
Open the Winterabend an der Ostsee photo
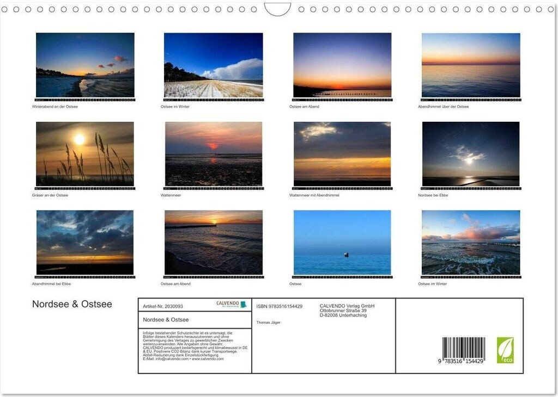point(85,65)
